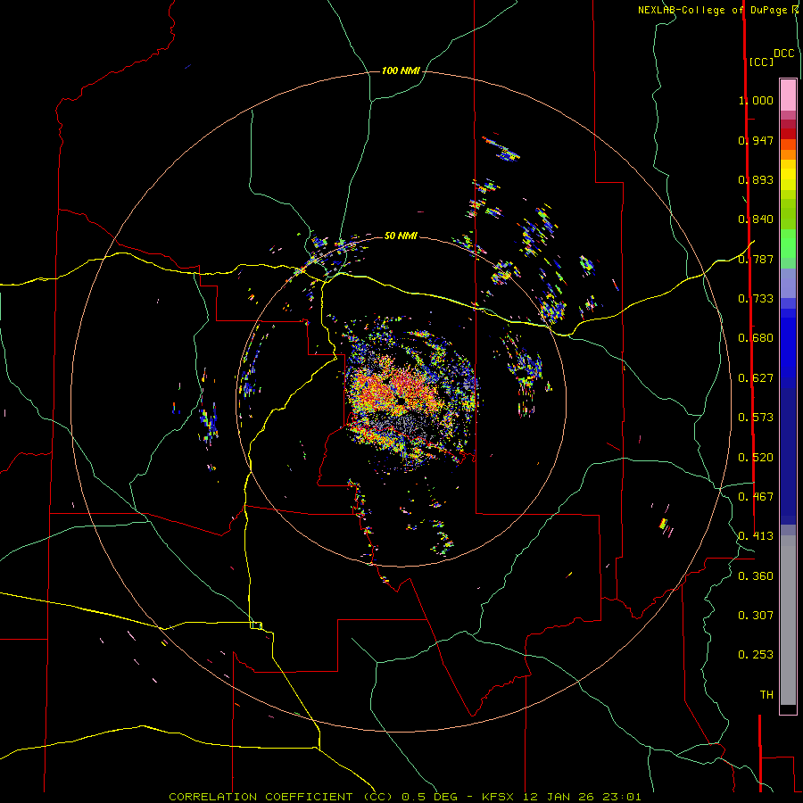The image size is (803, 803).
Task: Select the 0.893 scale value
Action: click(x=756, y=179)
